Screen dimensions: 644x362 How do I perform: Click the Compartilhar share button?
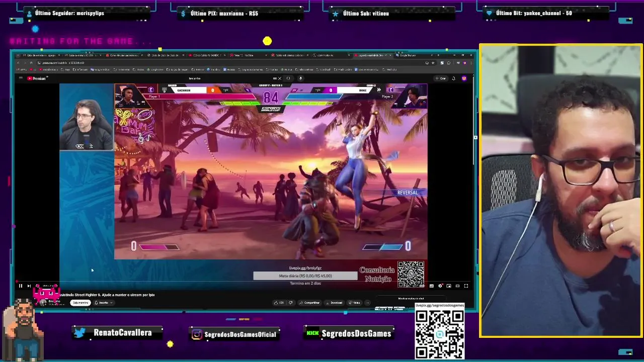[x=309, y=303]
